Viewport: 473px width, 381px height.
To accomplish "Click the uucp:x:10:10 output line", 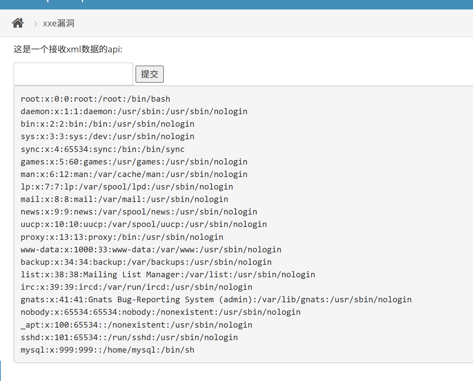I will pyautogui.click(x=144, y=224).
